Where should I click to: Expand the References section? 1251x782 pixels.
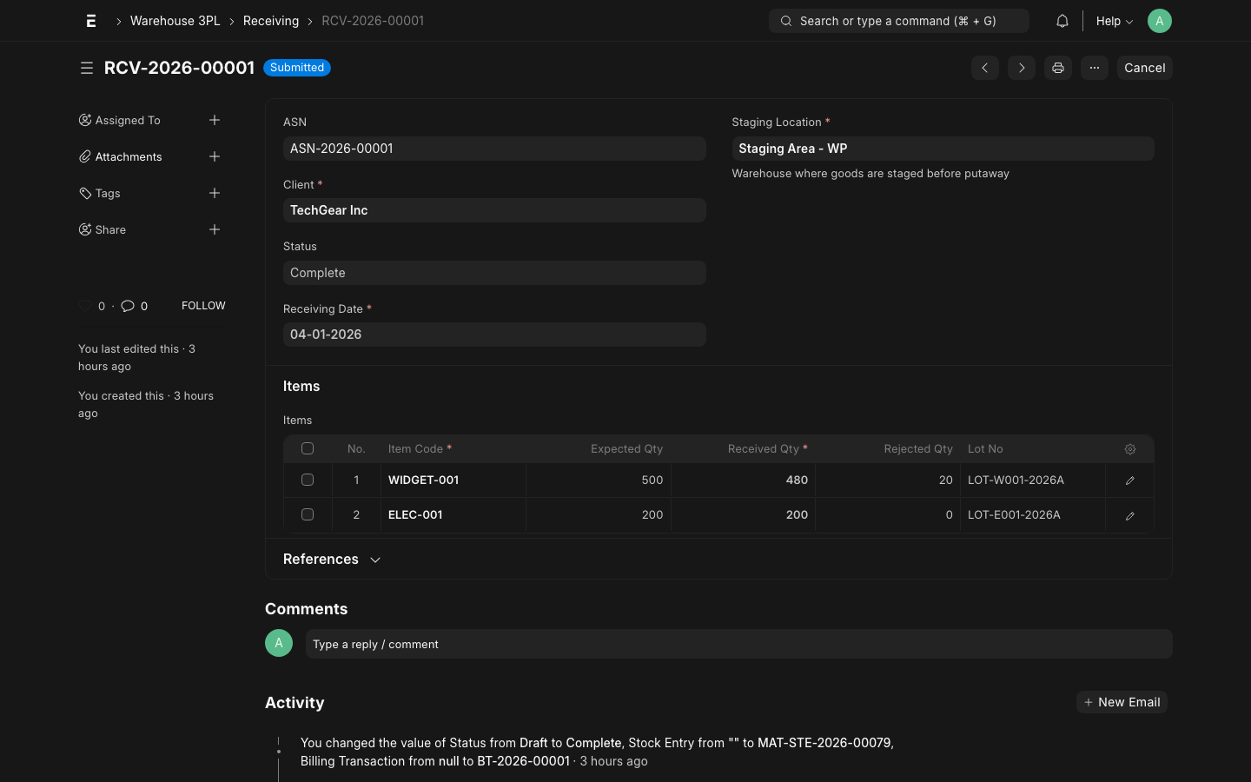pos(332,560)
